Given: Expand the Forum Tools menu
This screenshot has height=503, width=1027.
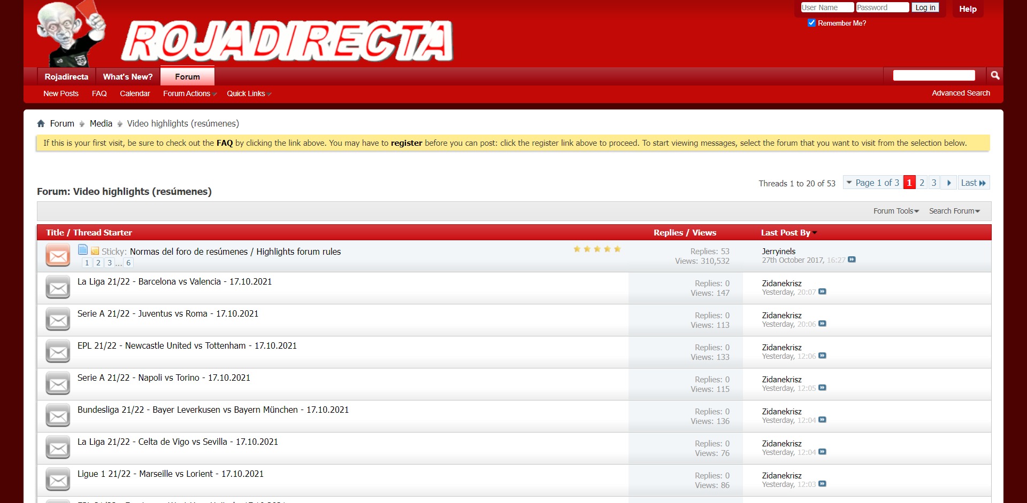Looking at the screenshot, I should pyautogui.click(x=896, y=211).
